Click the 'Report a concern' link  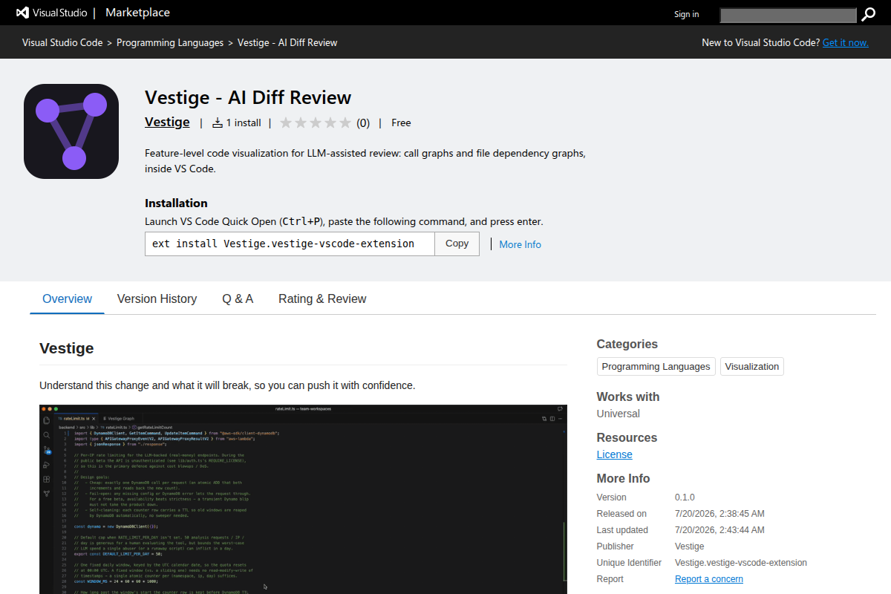709,579
